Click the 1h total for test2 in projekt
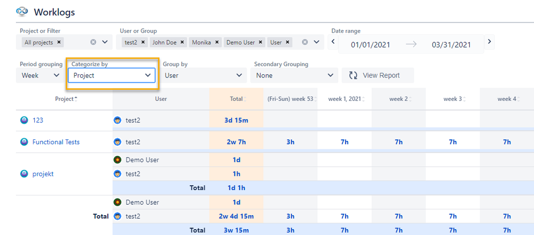The height and width of the screenshot is (235, 534). pos(237,174)
